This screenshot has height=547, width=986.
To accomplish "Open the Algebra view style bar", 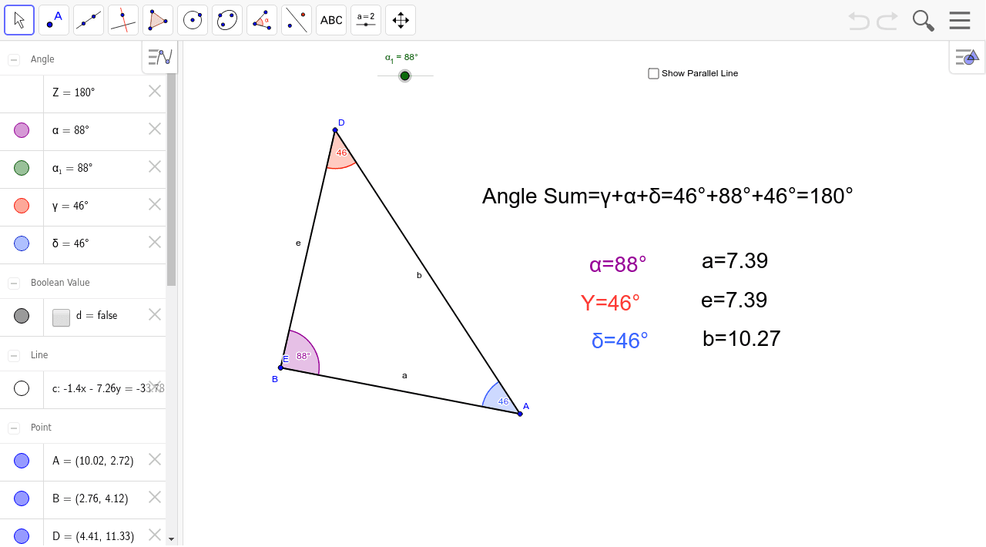I will click(x=160, y=57).
